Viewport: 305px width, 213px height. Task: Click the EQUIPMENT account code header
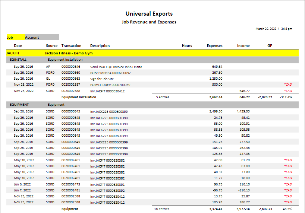19,105
